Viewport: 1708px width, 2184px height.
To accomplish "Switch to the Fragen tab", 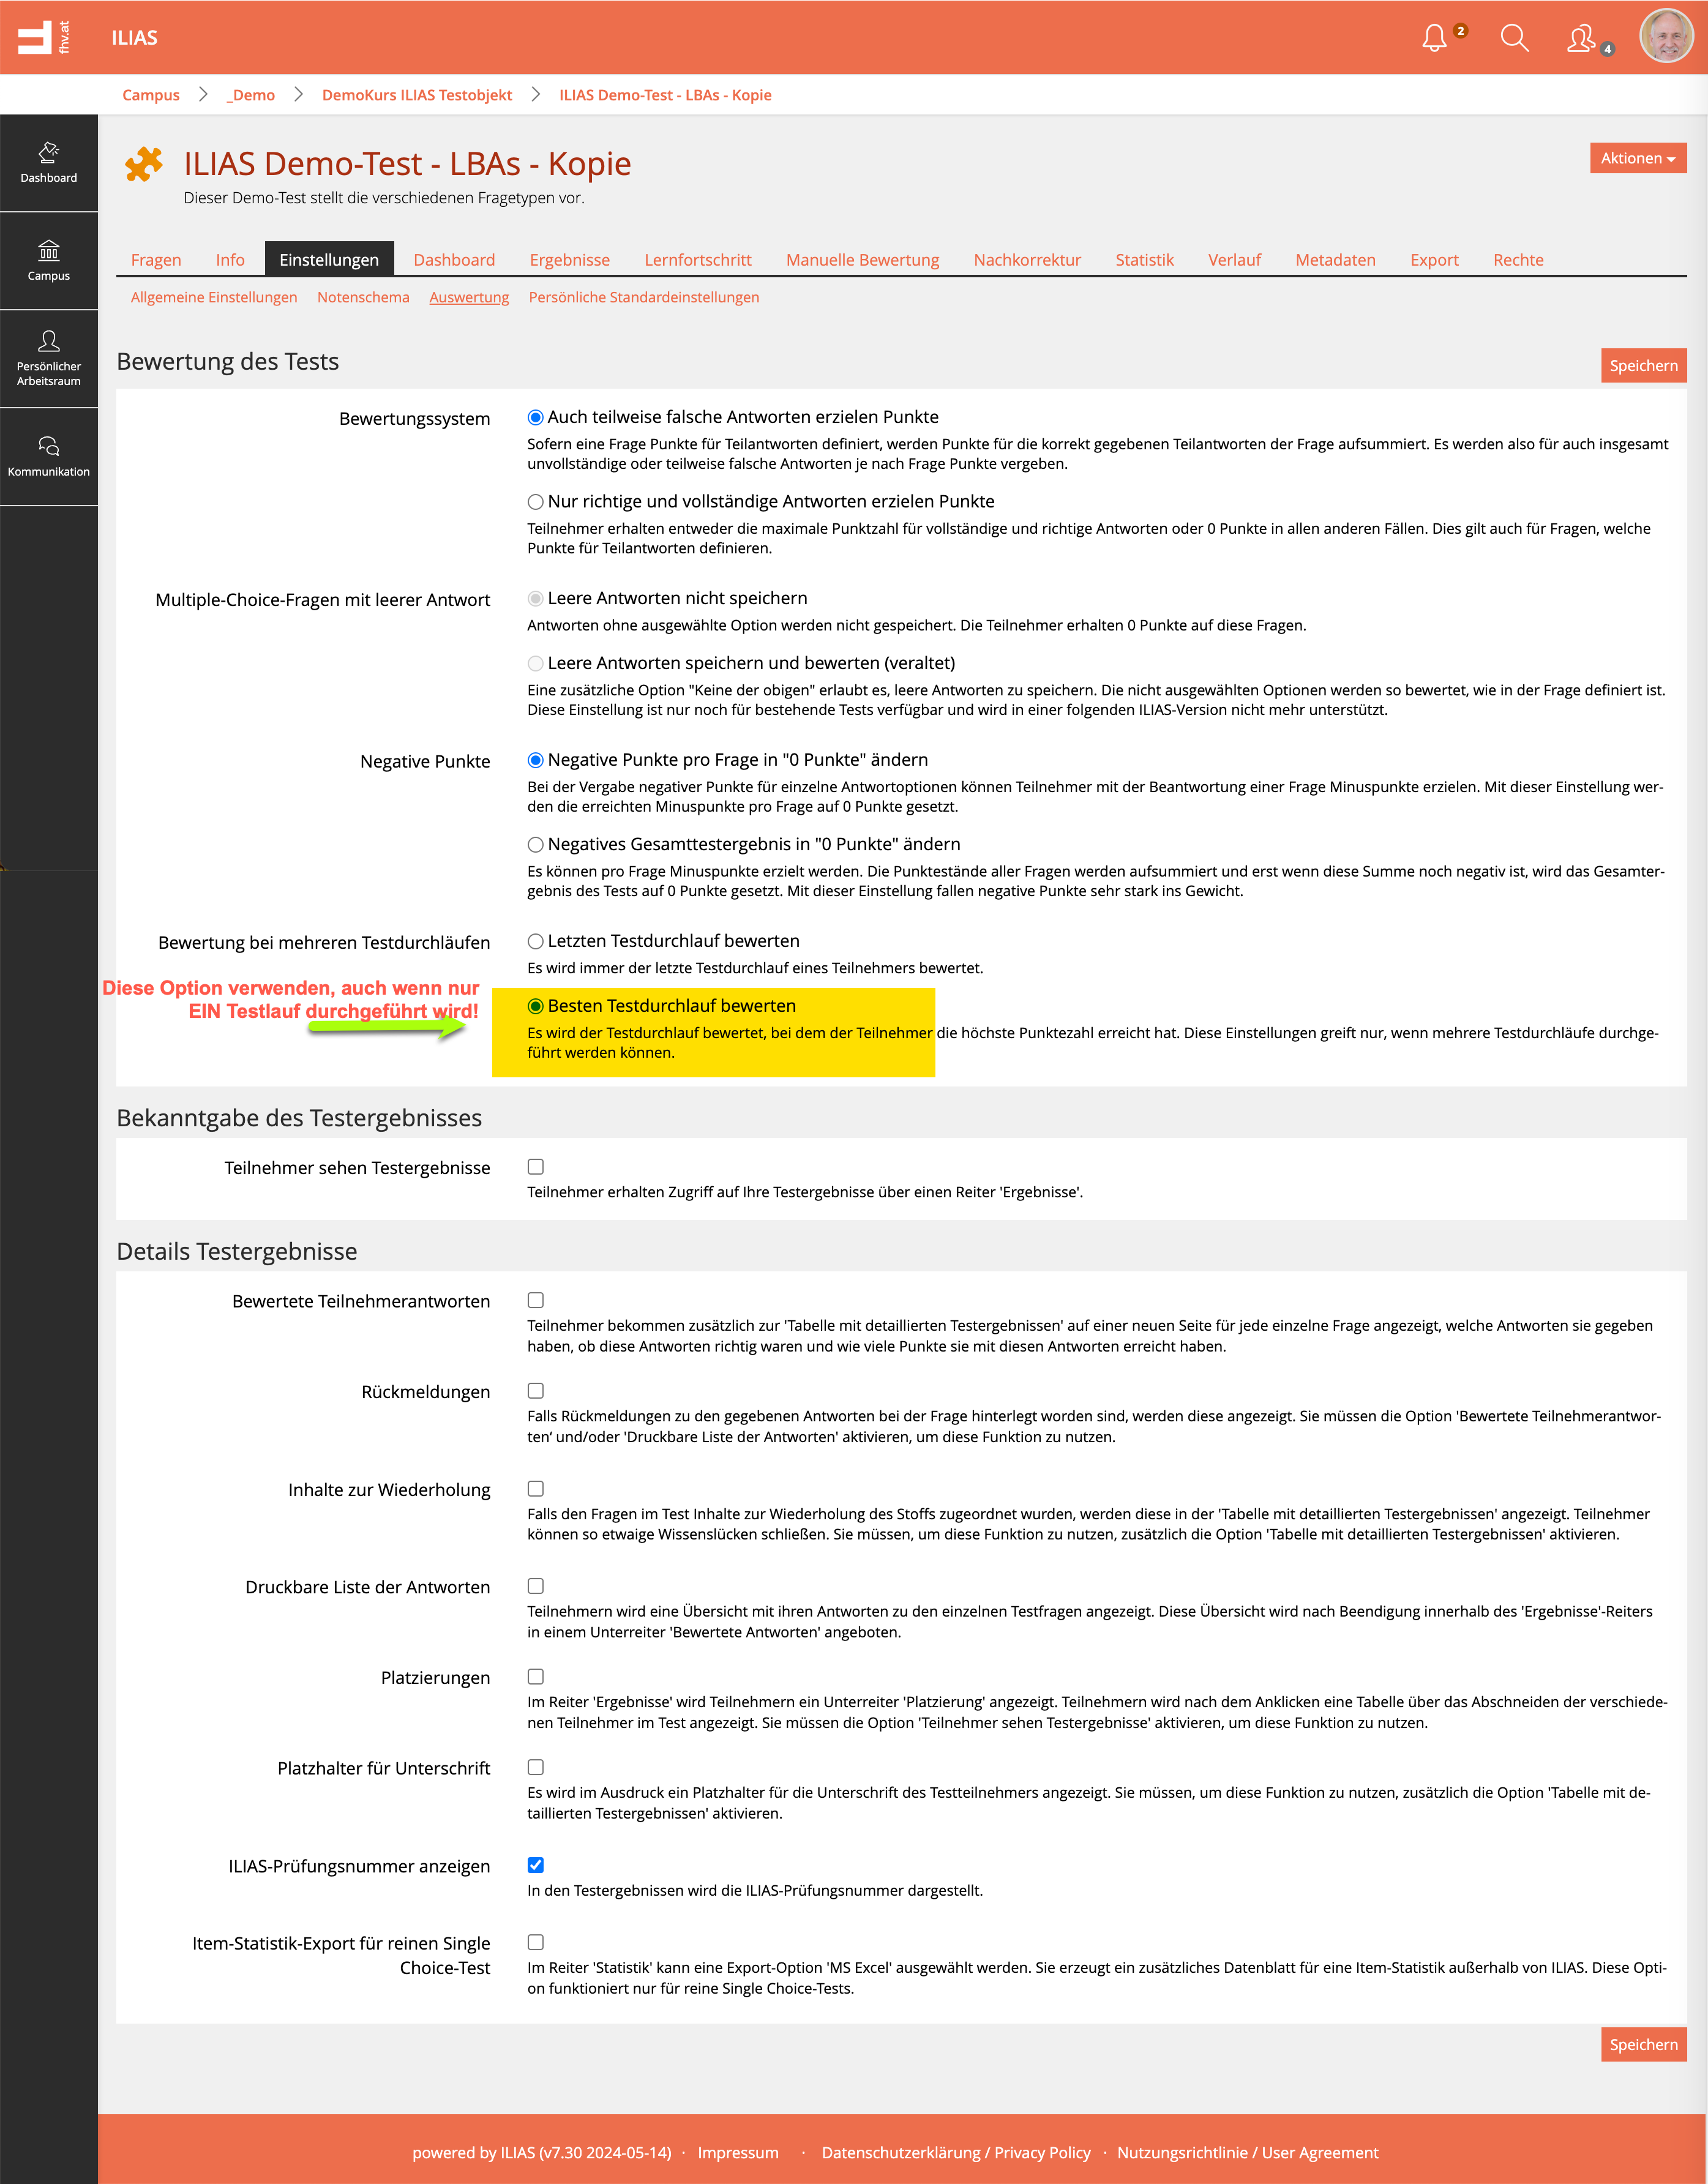I will 156,259.
